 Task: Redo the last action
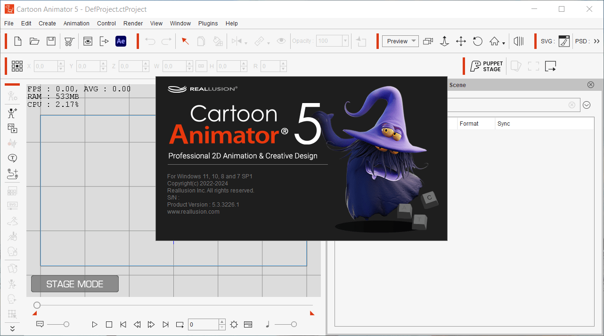[166, 41]
